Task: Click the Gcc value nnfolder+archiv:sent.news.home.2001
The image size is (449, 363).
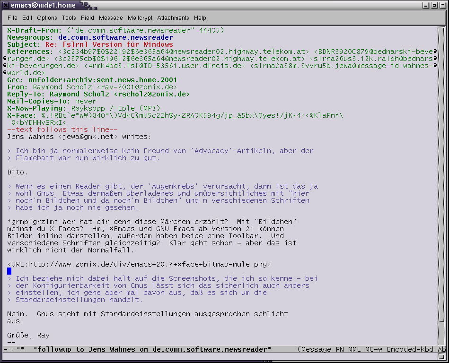Action: [x=103, y=80]
